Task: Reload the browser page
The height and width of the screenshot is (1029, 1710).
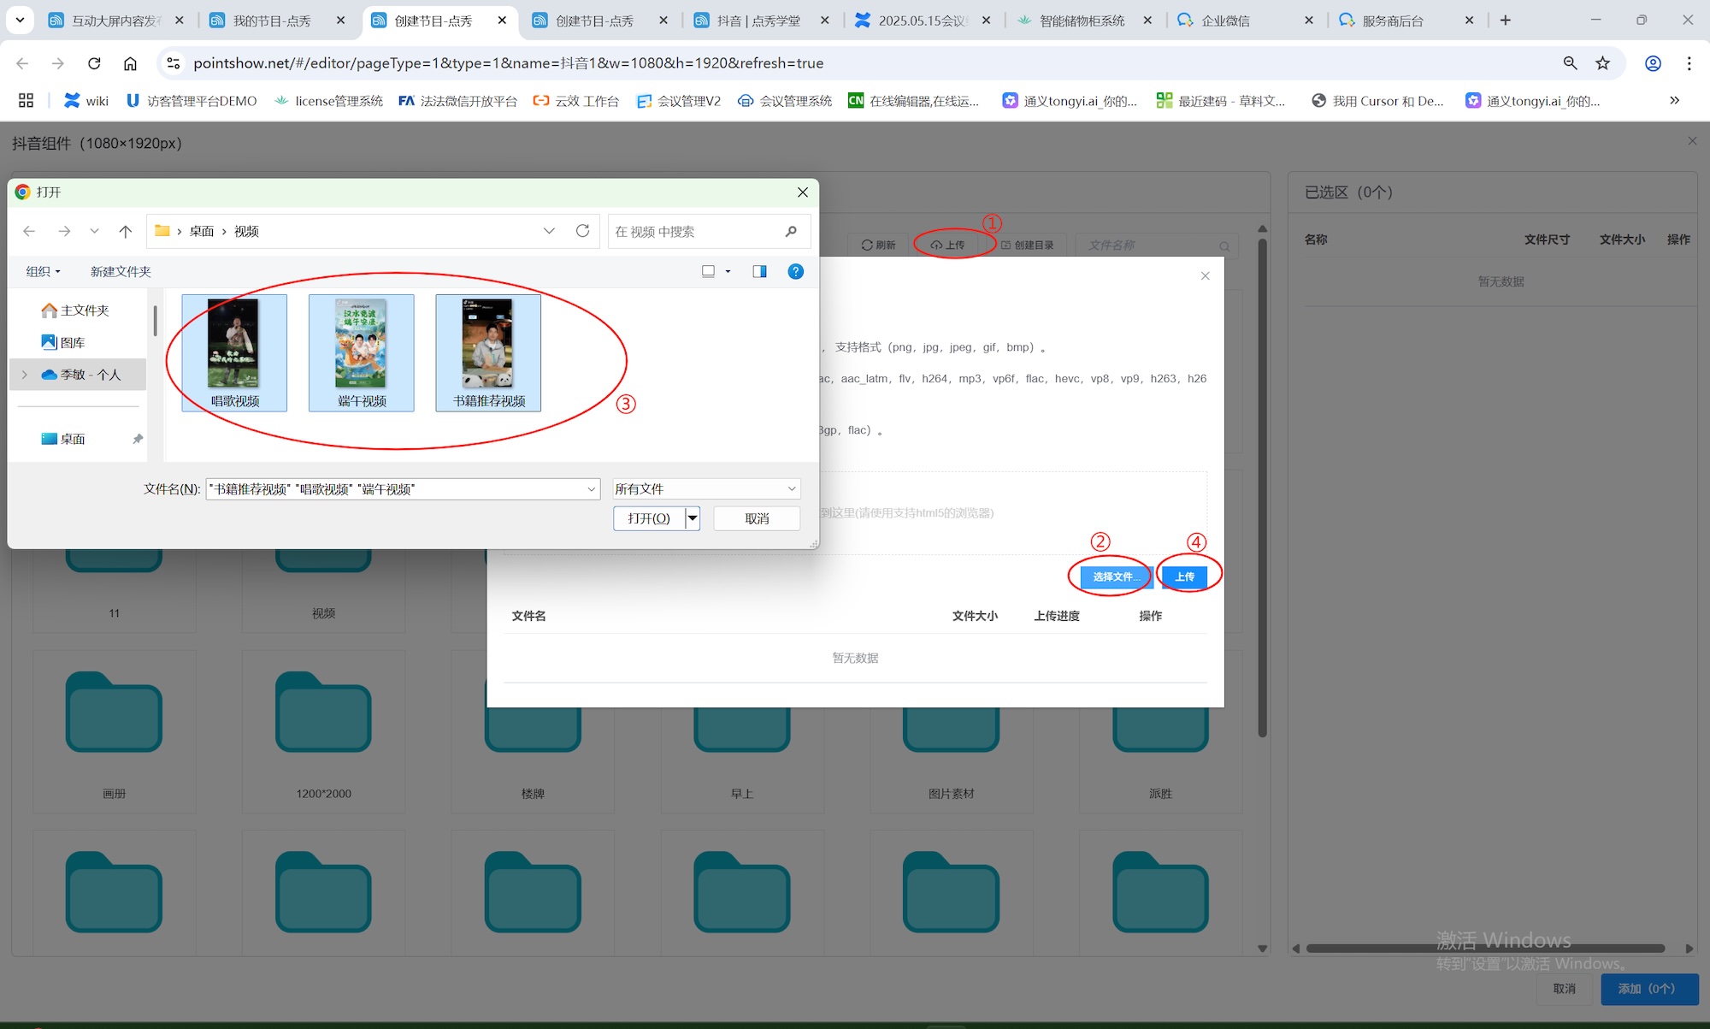Action: [x=94, y=62]
